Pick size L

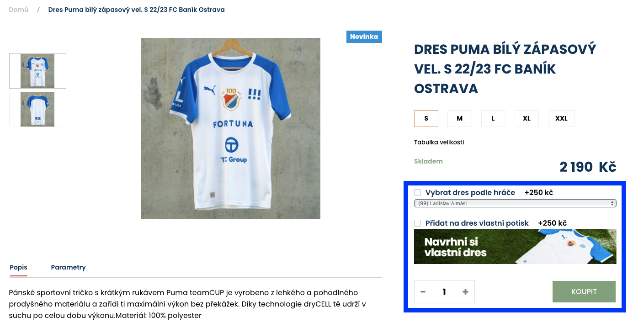(x=493, y=118)
